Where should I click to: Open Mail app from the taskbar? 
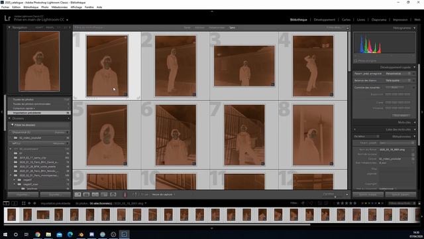coord(59,234)
